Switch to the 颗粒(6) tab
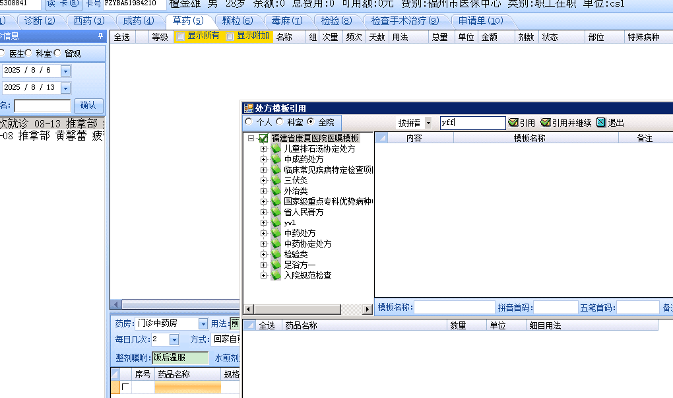The height and width of the screenshot is (398, 673). click(x=238, y=20)
